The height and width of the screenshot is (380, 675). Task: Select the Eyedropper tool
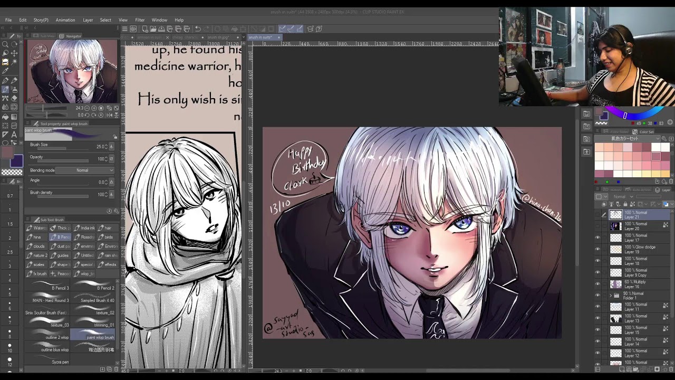click(5, 71)
